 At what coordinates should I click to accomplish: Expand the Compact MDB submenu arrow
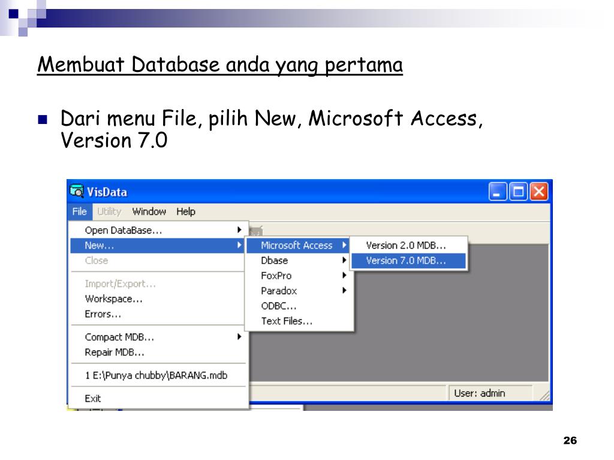[239, 337]
